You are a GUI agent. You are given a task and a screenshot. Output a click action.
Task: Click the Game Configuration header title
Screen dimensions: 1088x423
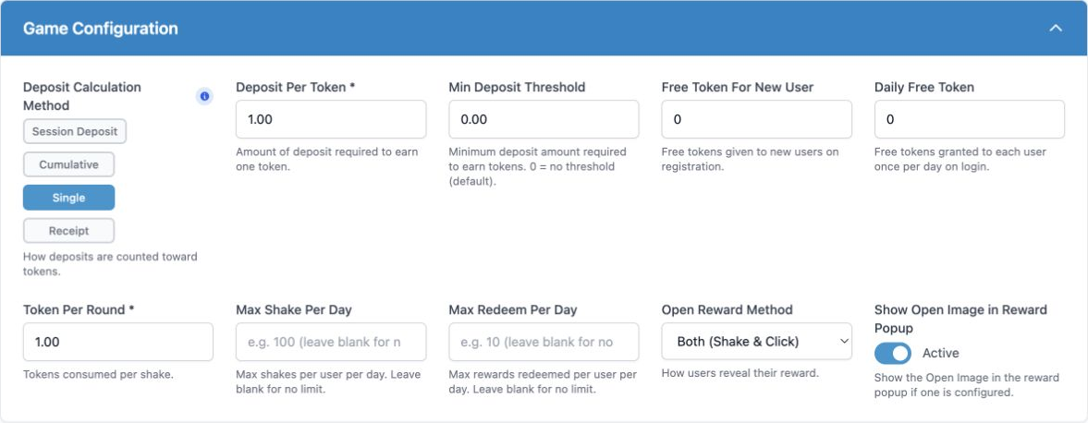tap(101, 29)
